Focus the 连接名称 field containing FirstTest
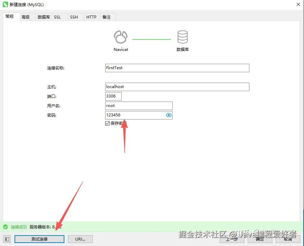304x246 pixels. coord(177,68)
